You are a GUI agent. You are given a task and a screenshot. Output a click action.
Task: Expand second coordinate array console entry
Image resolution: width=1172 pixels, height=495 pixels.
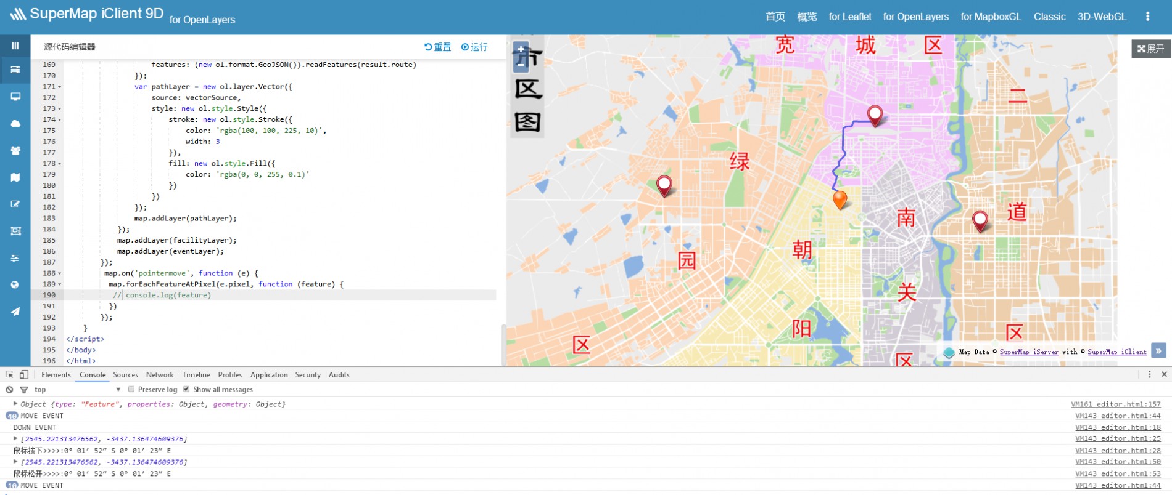(15, 461)
